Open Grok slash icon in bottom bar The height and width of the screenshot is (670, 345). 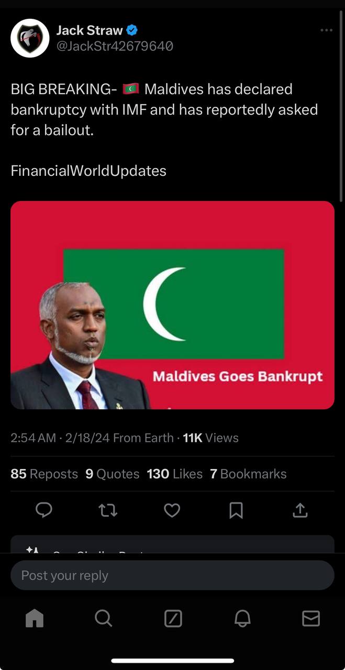pyautogui.click(x=173, y=619)
